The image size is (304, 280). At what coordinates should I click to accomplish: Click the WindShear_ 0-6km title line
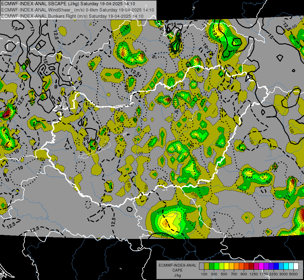click(x=78, y=10)
